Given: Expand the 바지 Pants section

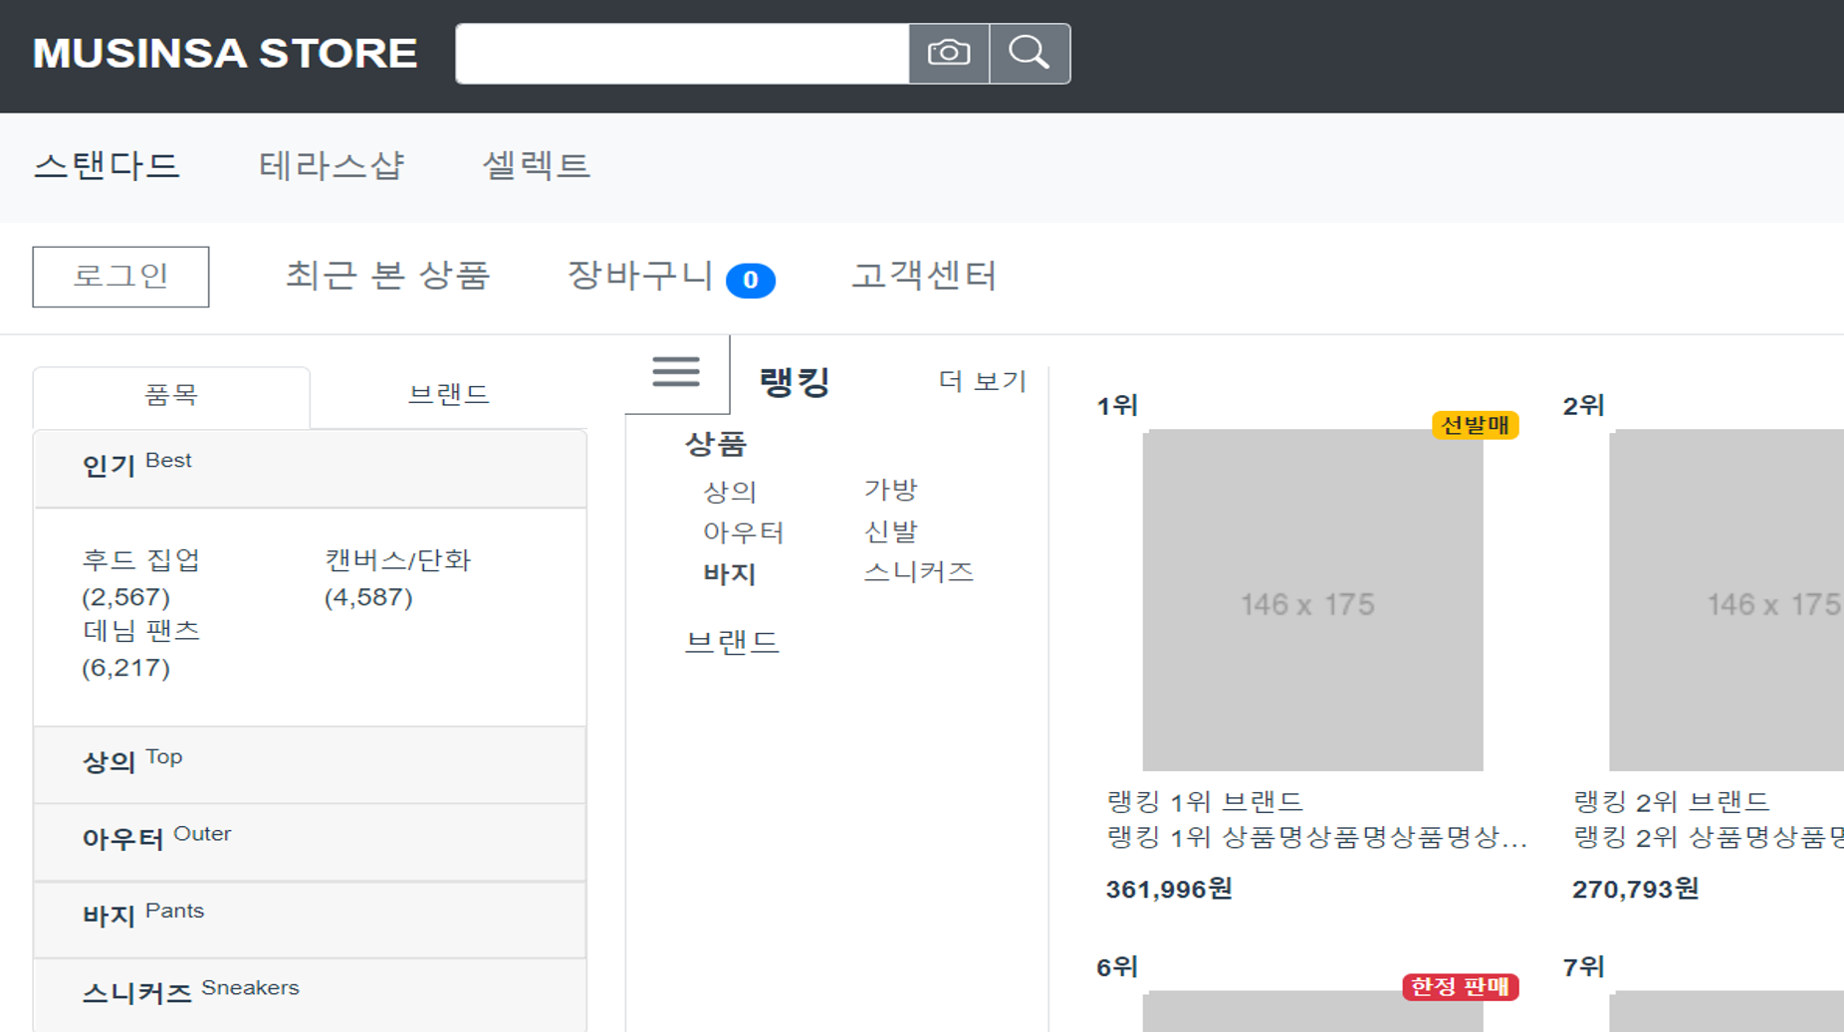Looking at the screenshot, I should click(310, 919).
